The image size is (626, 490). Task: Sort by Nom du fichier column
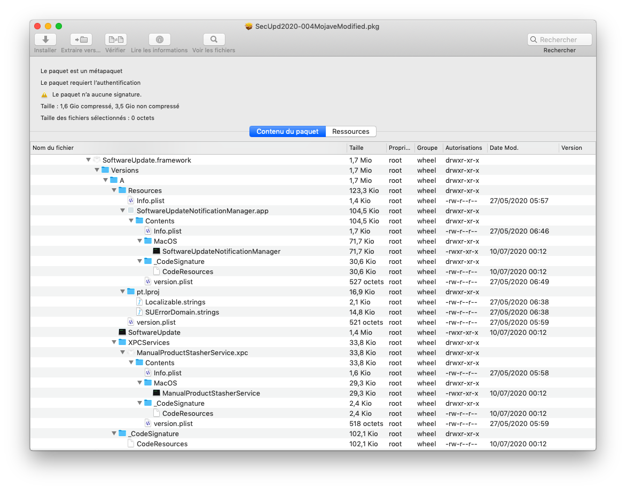(x=189, y=148)
